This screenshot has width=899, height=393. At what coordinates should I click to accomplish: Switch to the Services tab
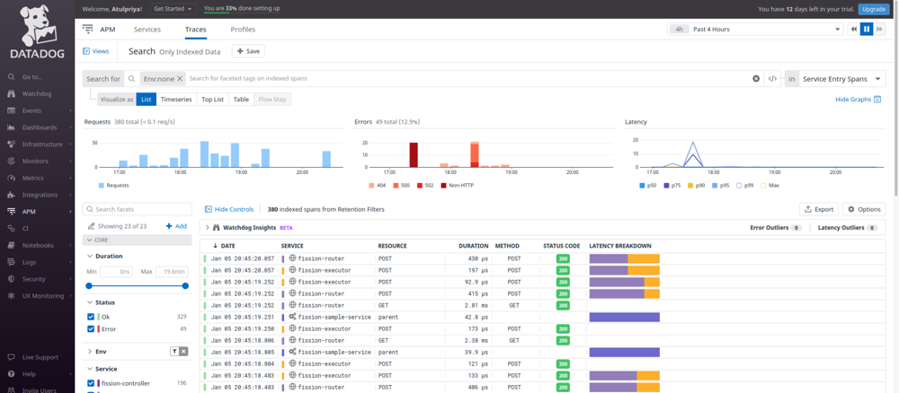click(x=147, y=30)
